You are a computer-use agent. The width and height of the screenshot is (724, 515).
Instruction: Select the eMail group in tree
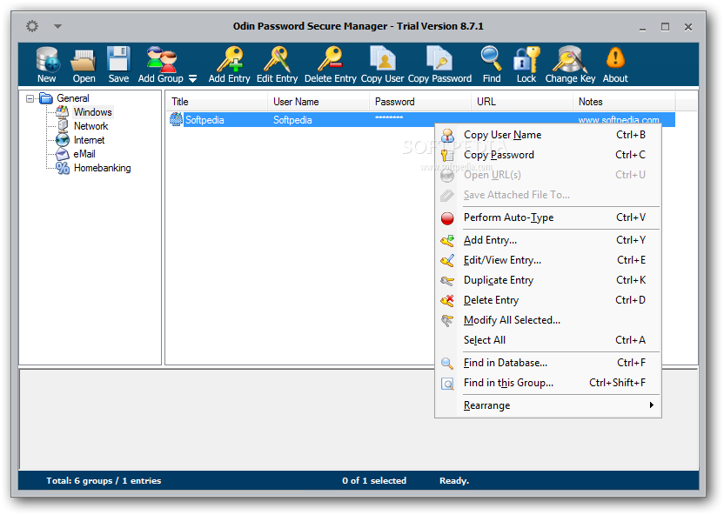(x=84, y=154)
